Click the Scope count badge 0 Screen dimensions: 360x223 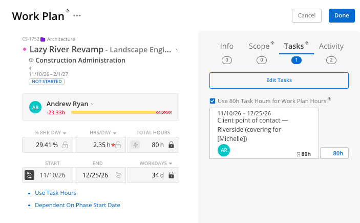click(262, 60)
